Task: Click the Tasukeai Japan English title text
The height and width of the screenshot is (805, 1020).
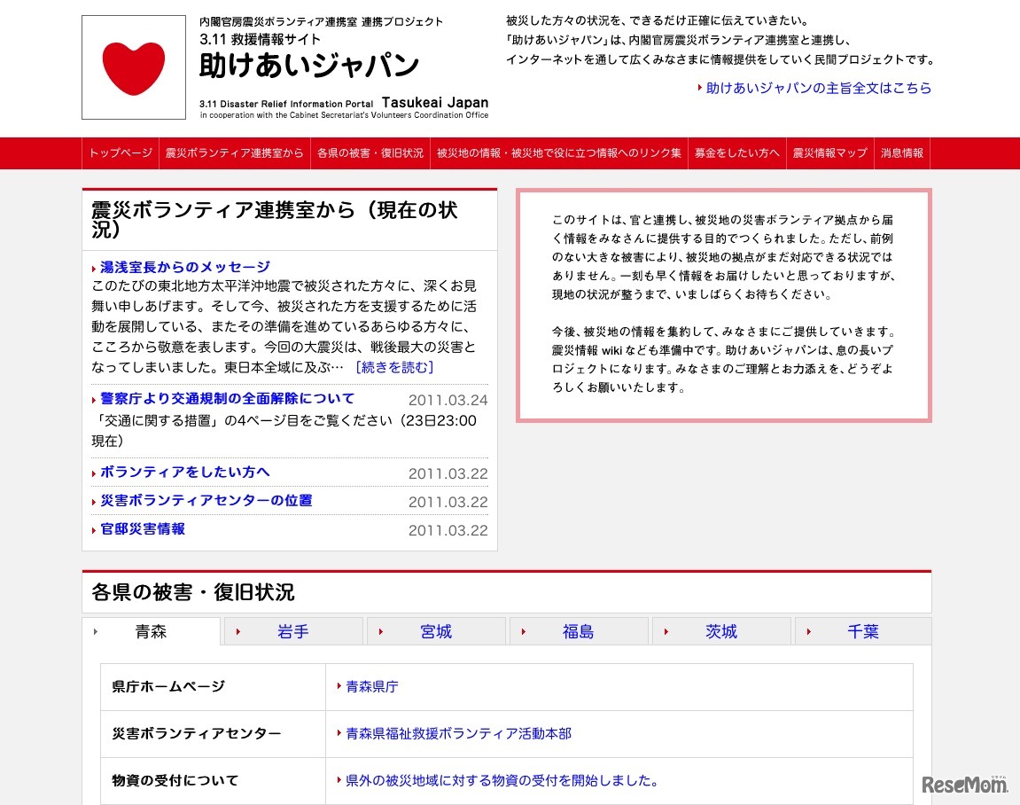Action: [435, 102]
